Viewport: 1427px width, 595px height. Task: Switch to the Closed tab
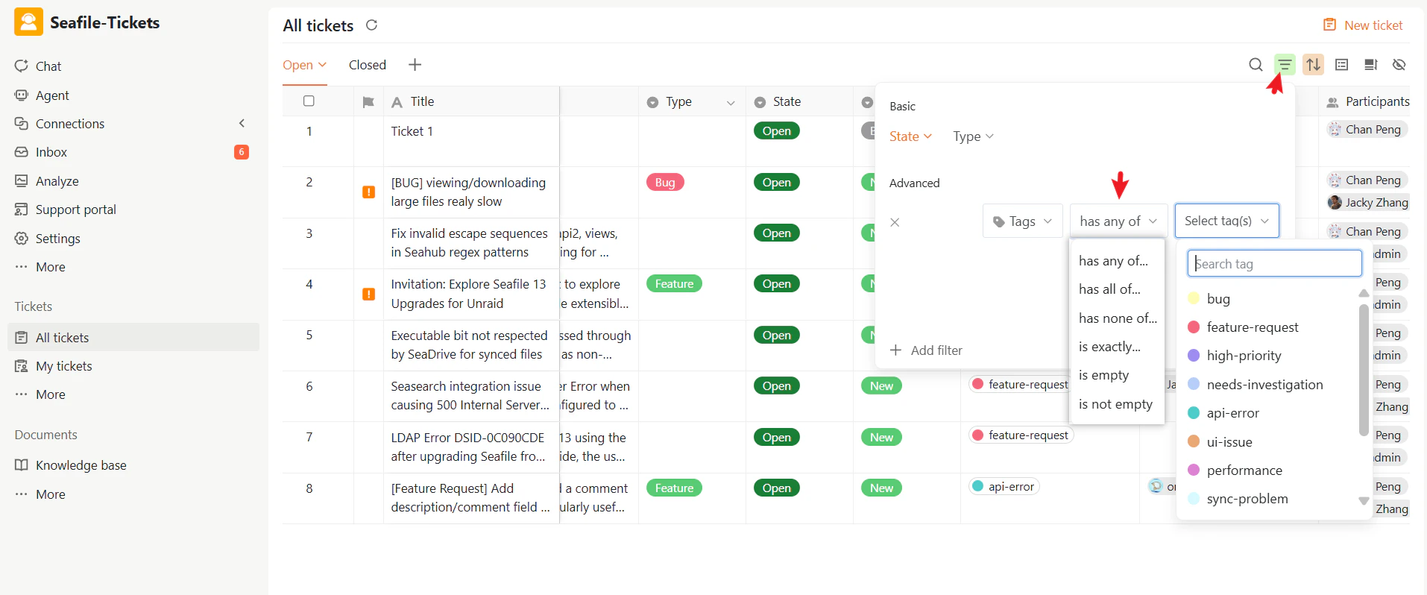point(368,65)
